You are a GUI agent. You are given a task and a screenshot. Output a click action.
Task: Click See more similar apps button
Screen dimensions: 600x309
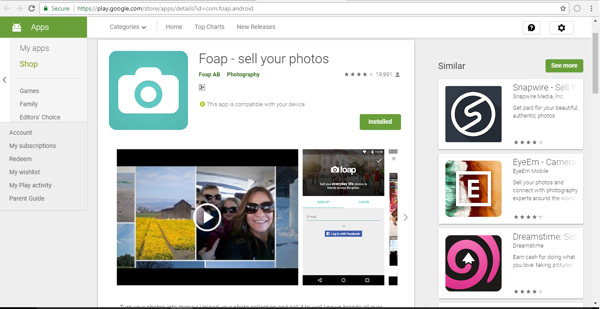point(564,66)
